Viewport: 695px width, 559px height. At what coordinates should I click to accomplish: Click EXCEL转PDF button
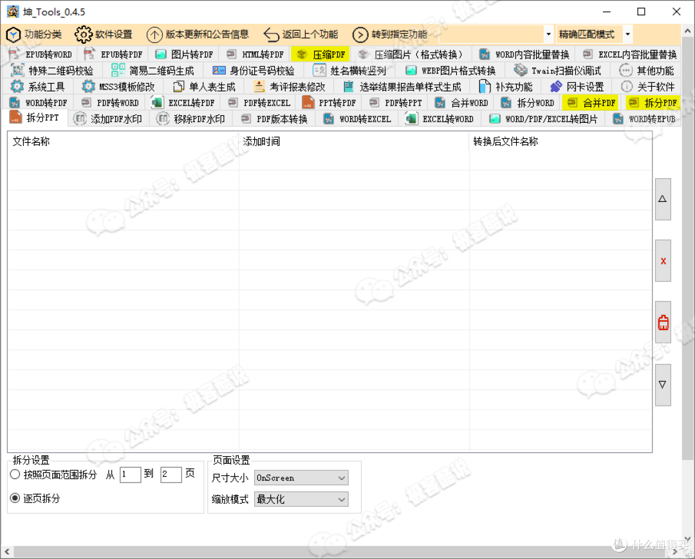(183, 103)
